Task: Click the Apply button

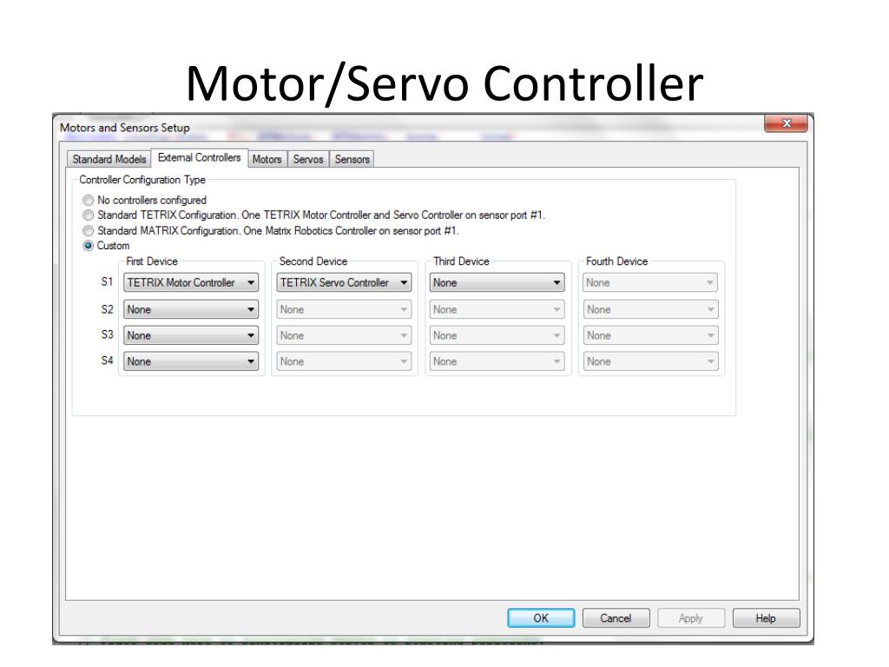Action: pos(690,618)
